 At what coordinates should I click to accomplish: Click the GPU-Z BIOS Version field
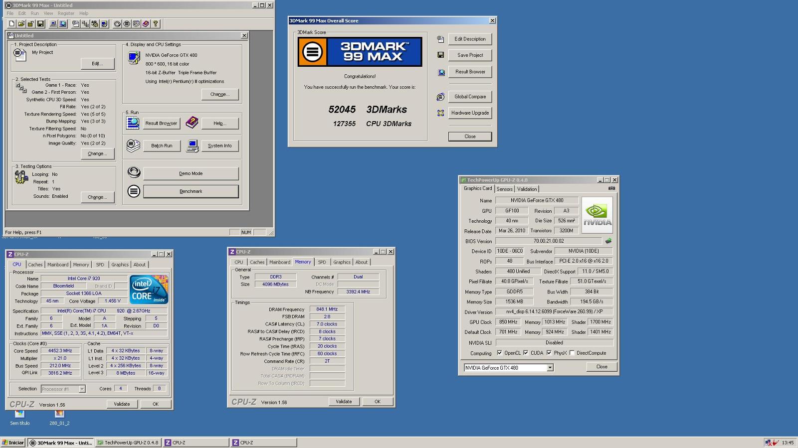549,241
